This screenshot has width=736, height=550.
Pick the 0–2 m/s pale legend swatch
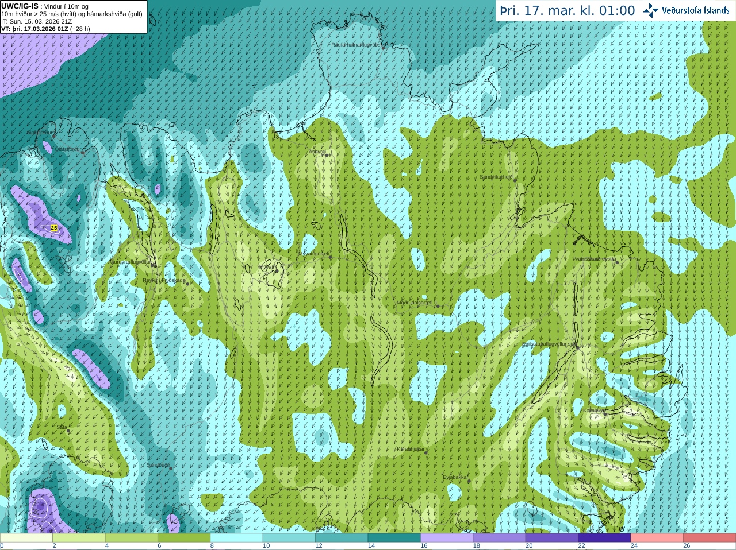[26, 538]
